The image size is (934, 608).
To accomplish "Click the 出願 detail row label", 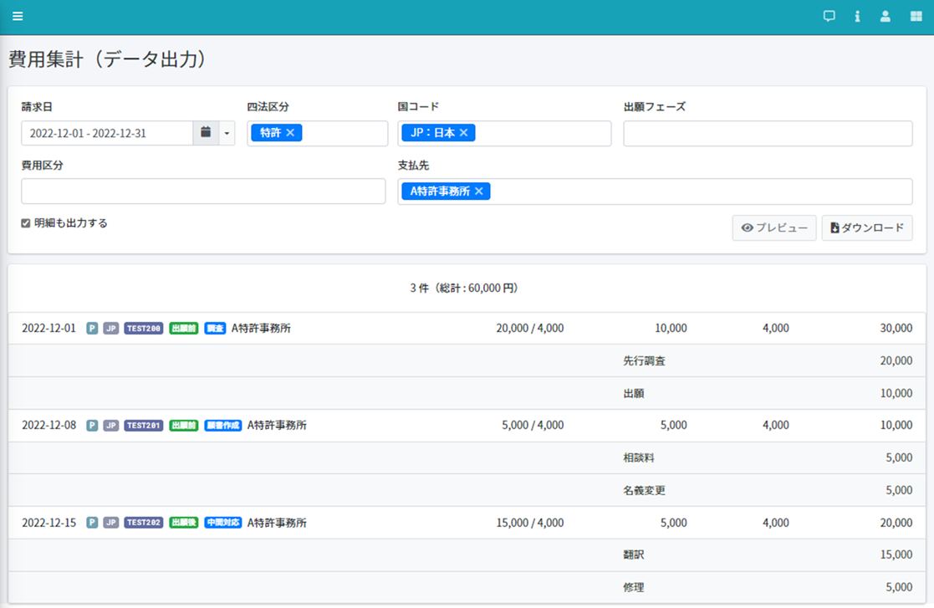I will point(633,394).
